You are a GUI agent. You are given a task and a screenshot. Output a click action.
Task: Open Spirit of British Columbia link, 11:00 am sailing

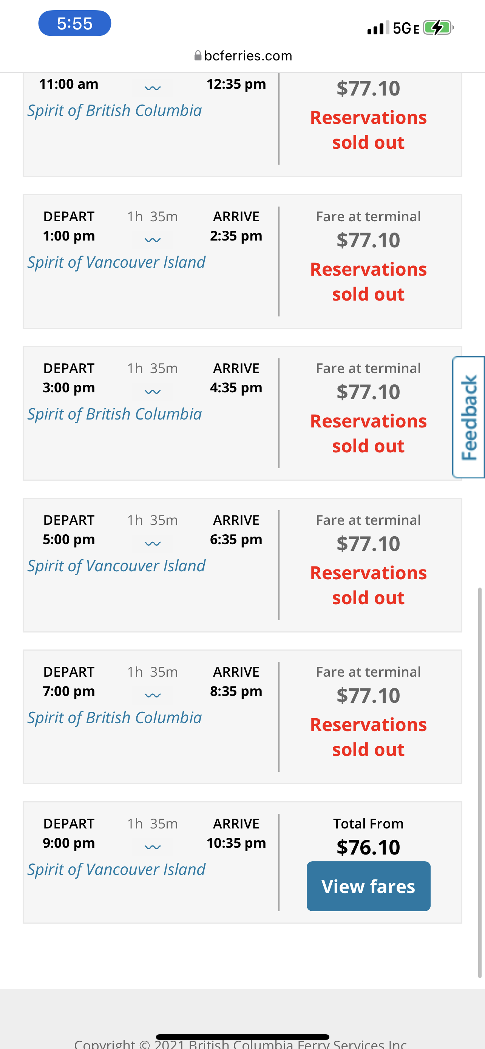pos(114,111)
